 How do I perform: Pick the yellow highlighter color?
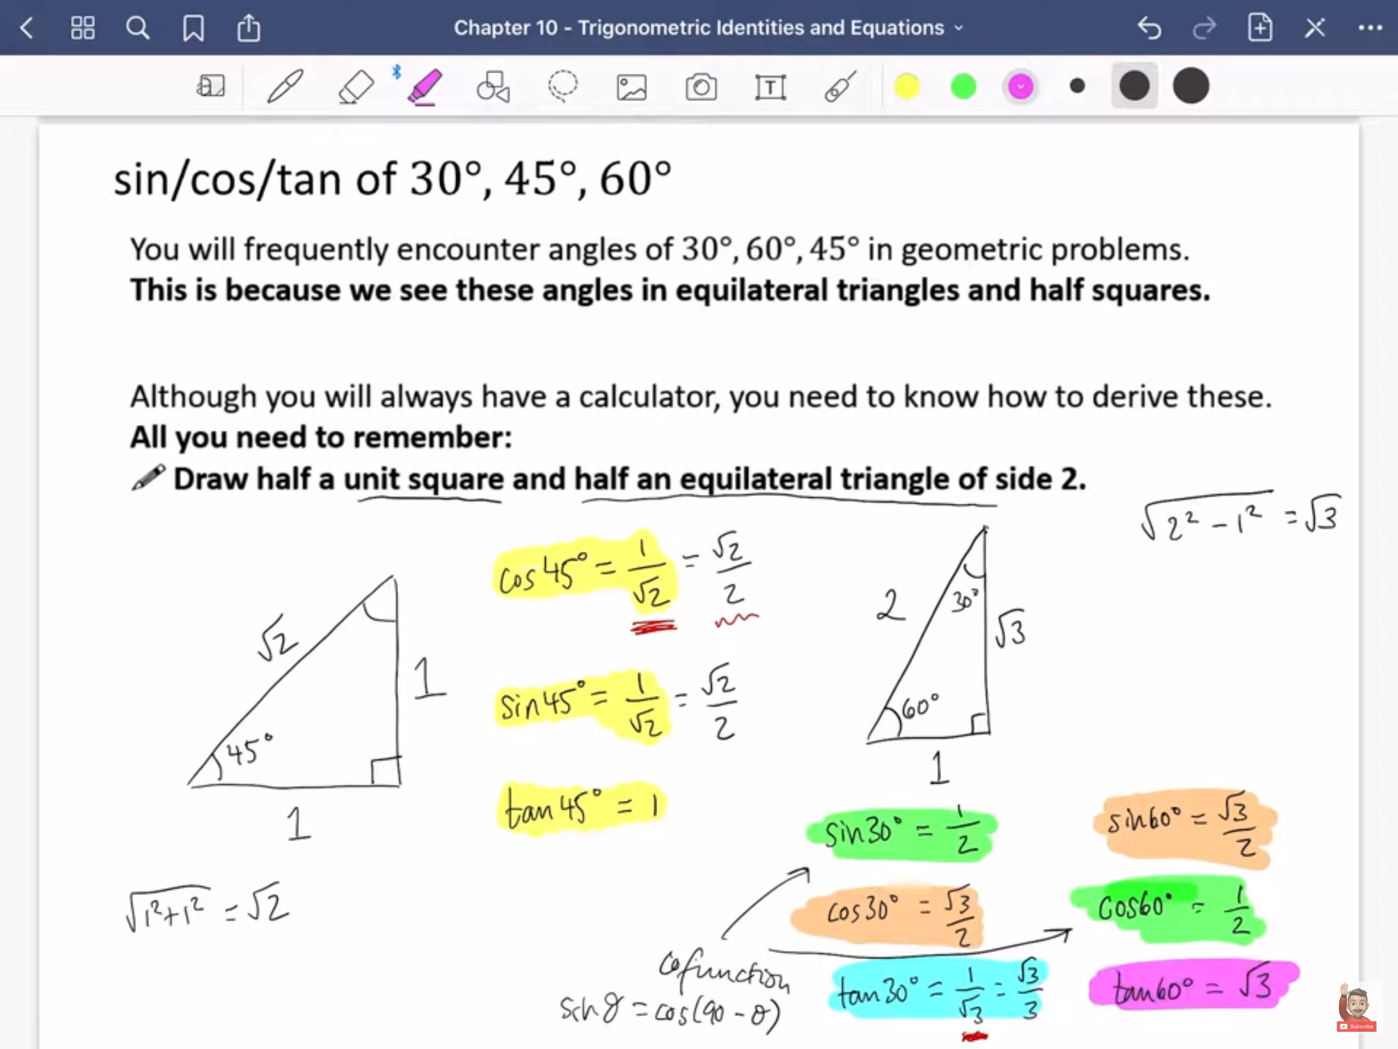907,86
